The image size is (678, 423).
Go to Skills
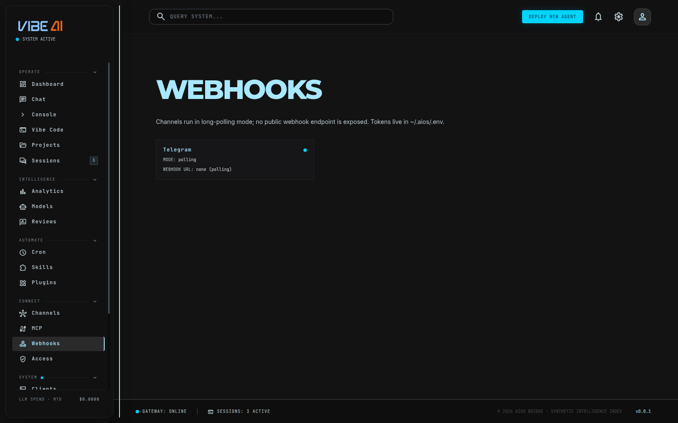coord(58,267)
